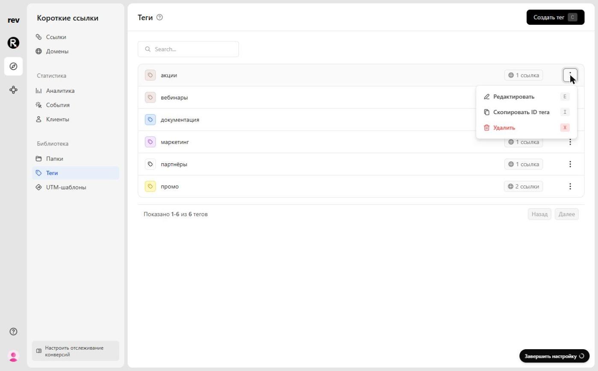The height and width of the screenshot is (371, 598).
Task: Open the three-dot menu for партнёры
Action: click(570, 164)
